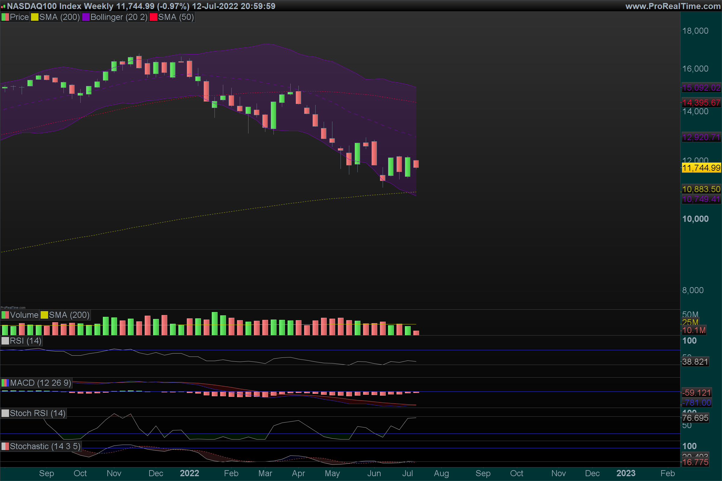Select the SMA (50) indicator label
Viewport: 722px width, 481px height.
(176, 17)
